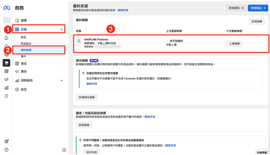The width and height of the screenshot is (270, 155).
Task: Click 新增摘要 under 國家 / 地區和語言摘要
Action: (x=84, y=125)
